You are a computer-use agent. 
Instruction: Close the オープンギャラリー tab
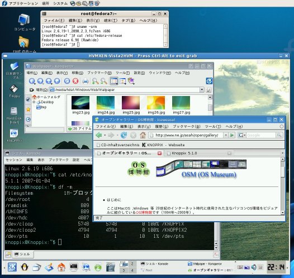(x=159, y=154)
